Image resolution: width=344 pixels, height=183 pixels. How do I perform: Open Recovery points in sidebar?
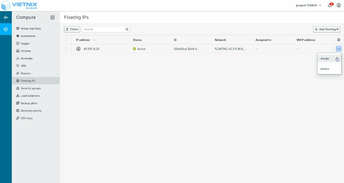29,110
